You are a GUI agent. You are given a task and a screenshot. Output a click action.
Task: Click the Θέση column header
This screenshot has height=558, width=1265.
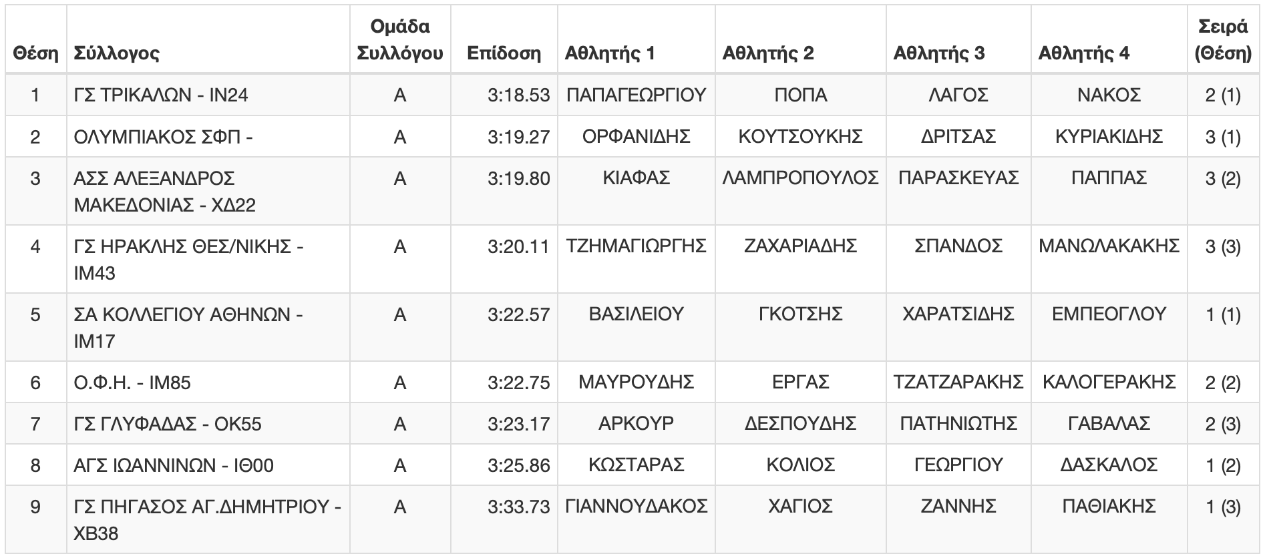tap(35, 53)
